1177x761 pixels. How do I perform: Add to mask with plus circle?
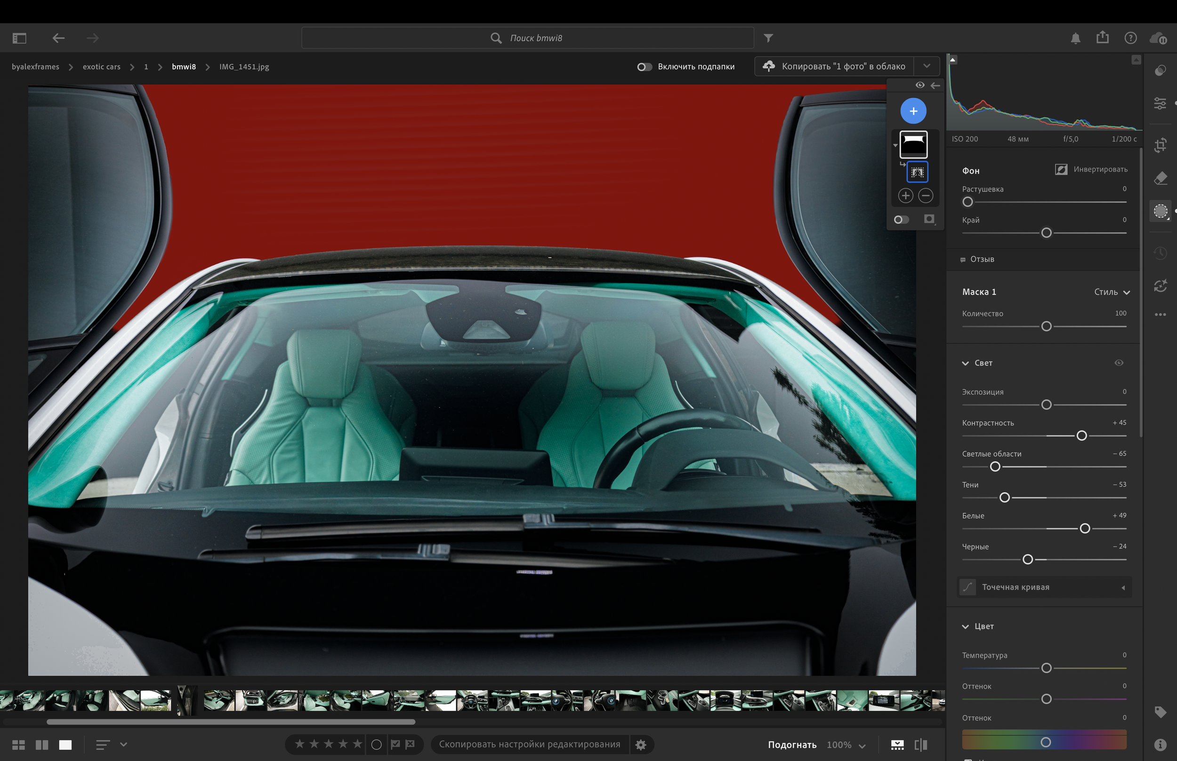(x=905, y=196)
